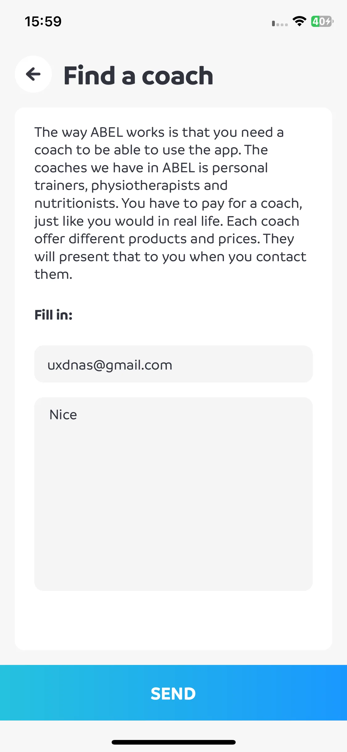Tap the phrase personal in the description

pyautogui.click(x=240, y=169)
